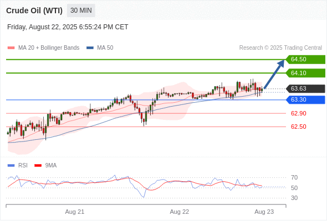Click the MA 20 + Bollinger Bands legend swatch
This screenshot has height=221, width=327.
coord(11,48)
